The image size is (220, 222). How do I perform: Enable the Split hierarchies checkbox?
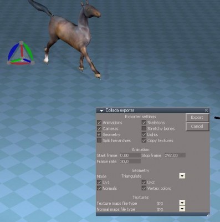pos(99,140)
